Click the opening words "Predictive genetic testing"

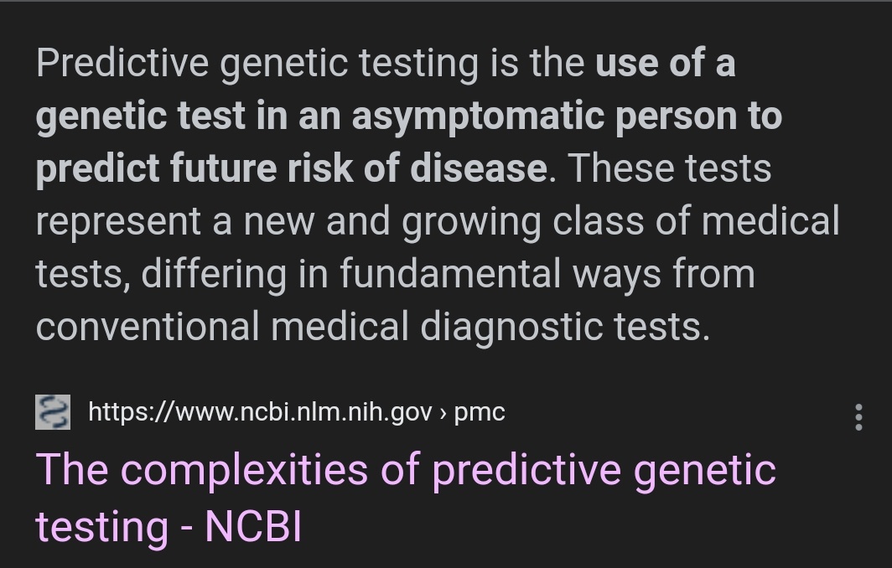(x=257, y=64)
